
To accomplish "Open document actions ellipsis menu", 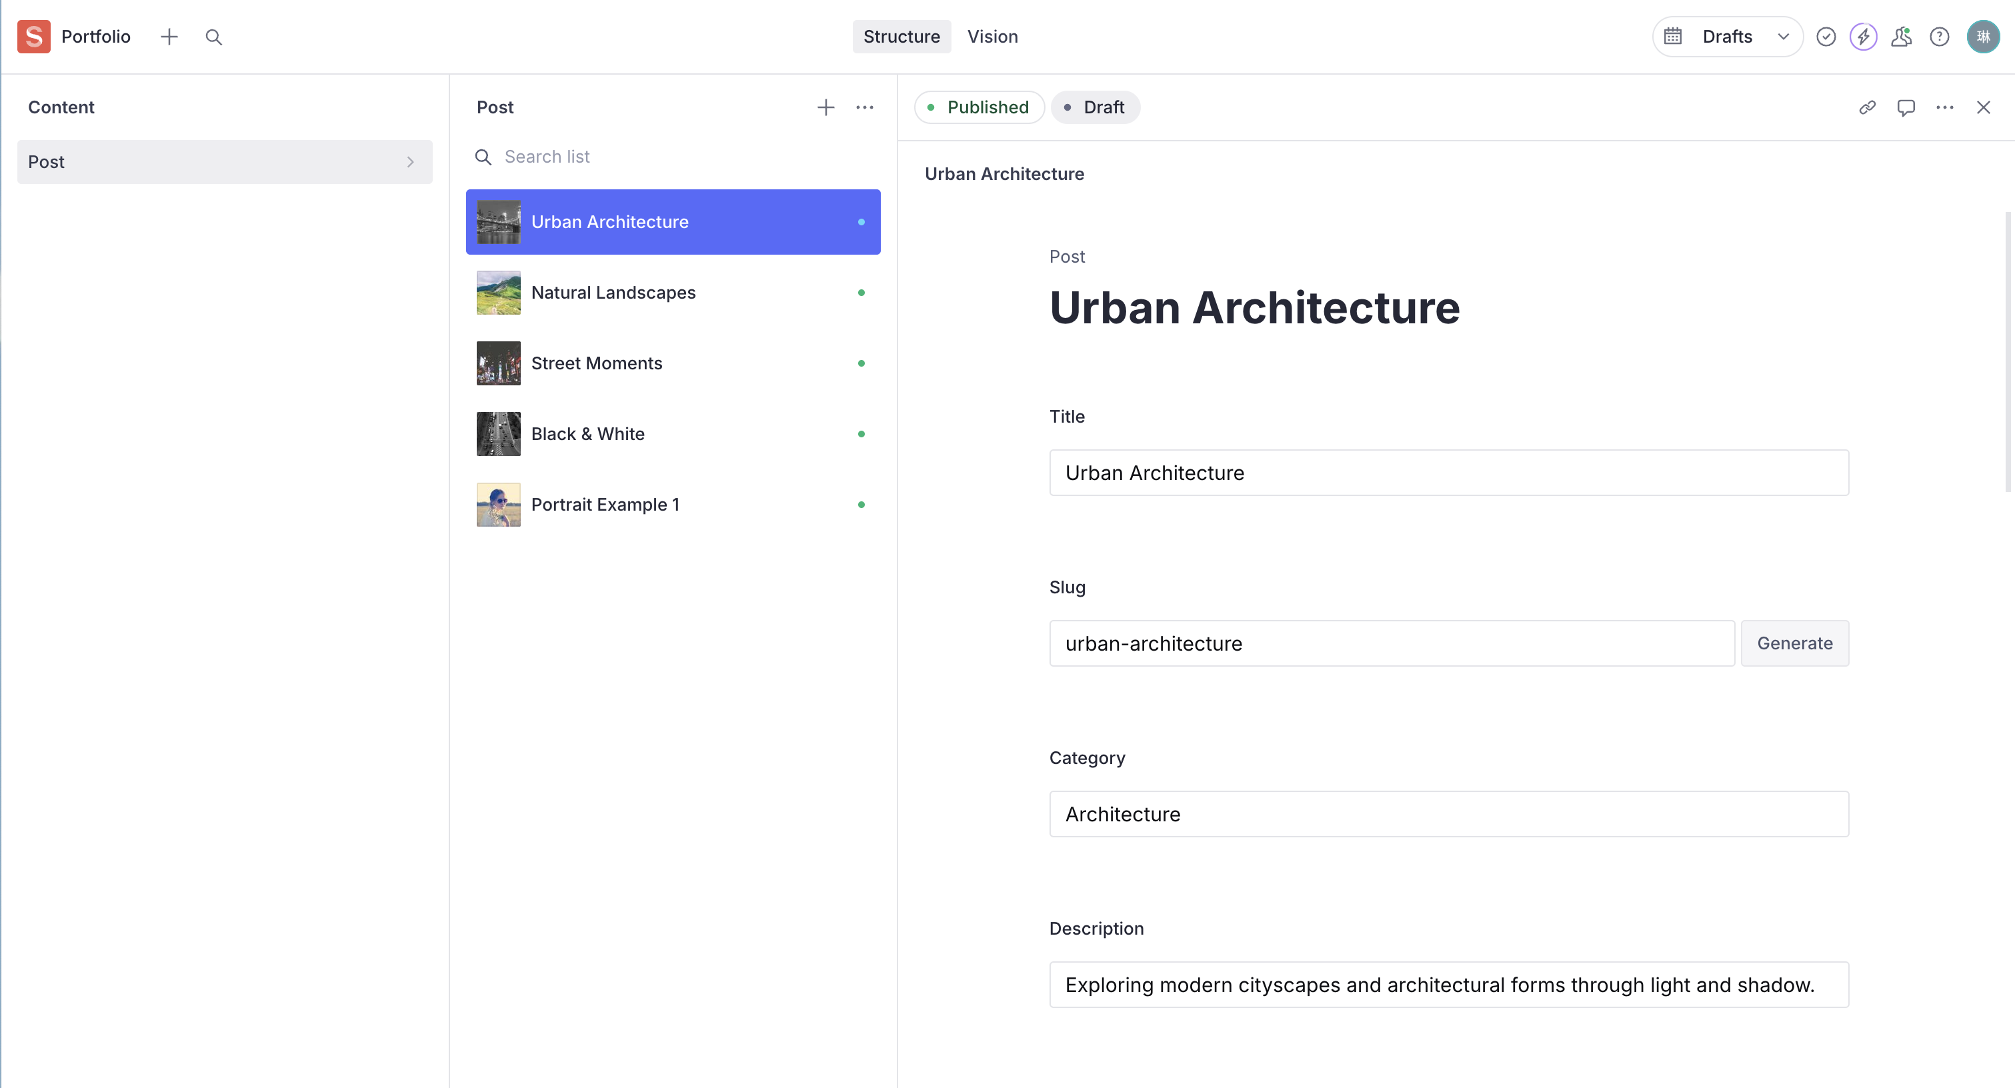I will pyautogui.click(x=1944, y=108).
